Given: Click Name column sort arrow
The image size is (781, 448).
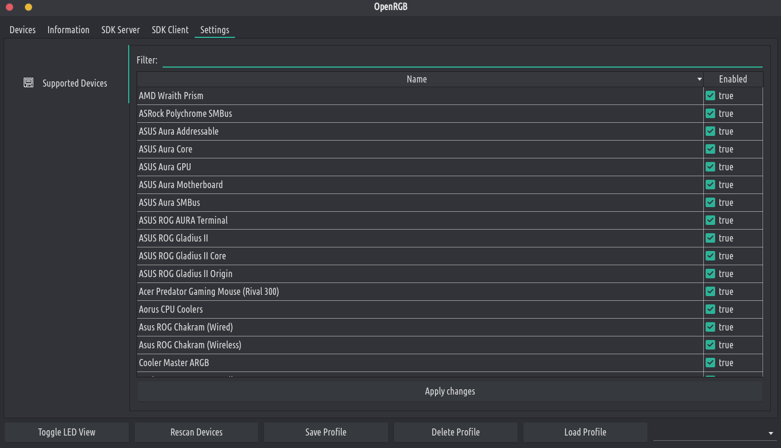Looking at the screenshot, I should pos(699,80).
